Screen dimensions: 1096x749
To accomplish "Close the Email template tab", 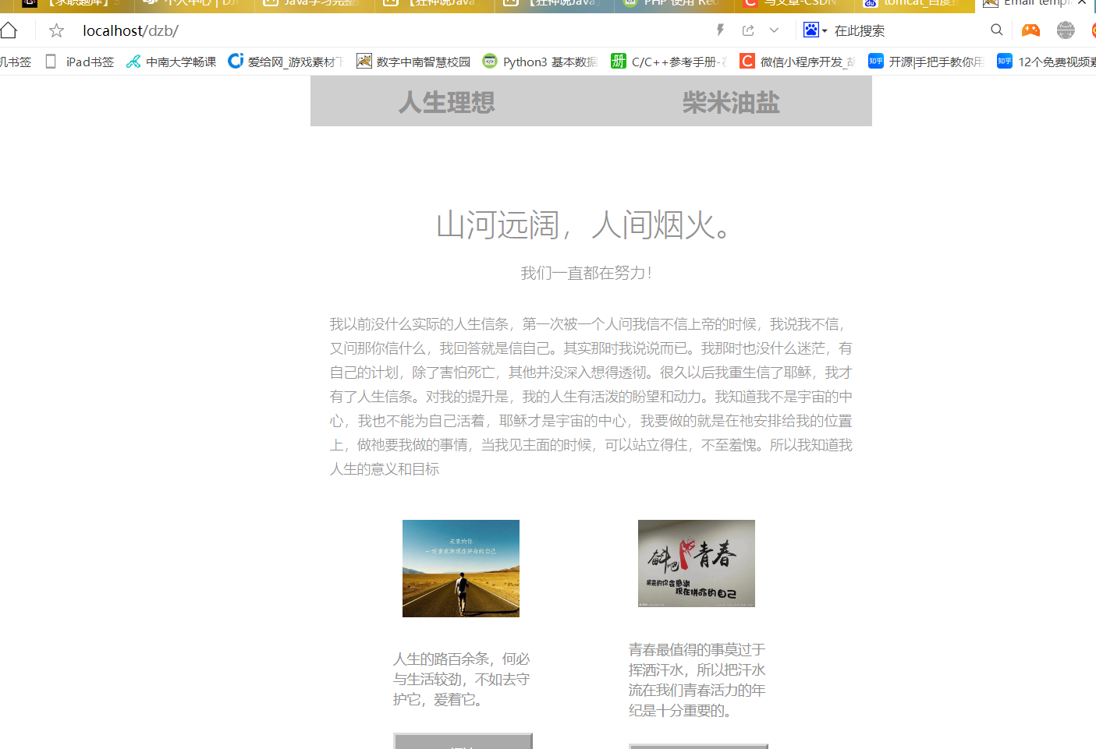I will (x=1082, y=3).
